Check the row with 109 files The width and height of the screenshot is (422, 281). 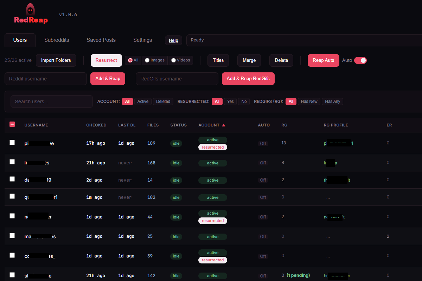(12, 143)
